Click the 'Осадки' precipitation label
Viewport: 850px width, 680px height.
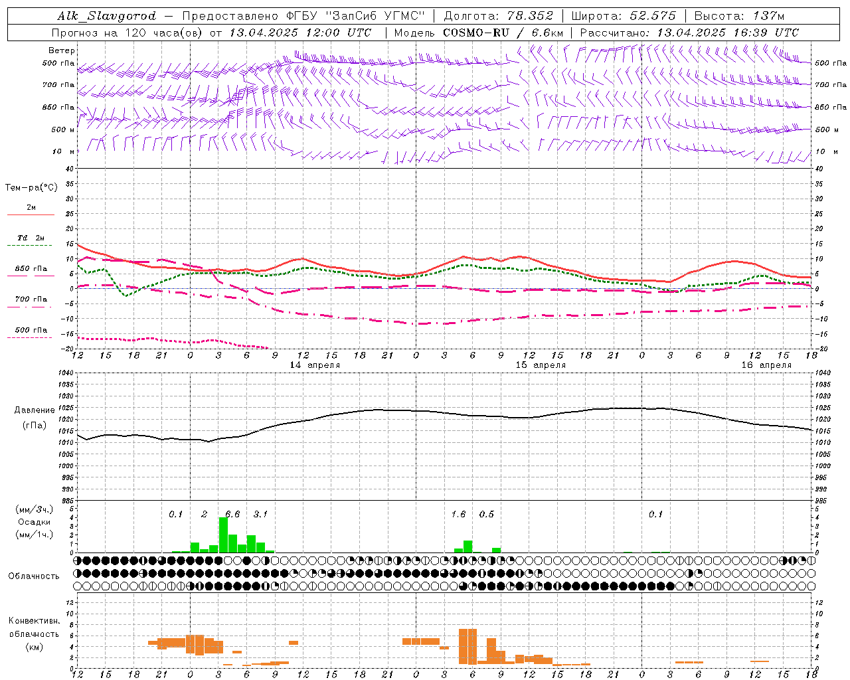34,522
